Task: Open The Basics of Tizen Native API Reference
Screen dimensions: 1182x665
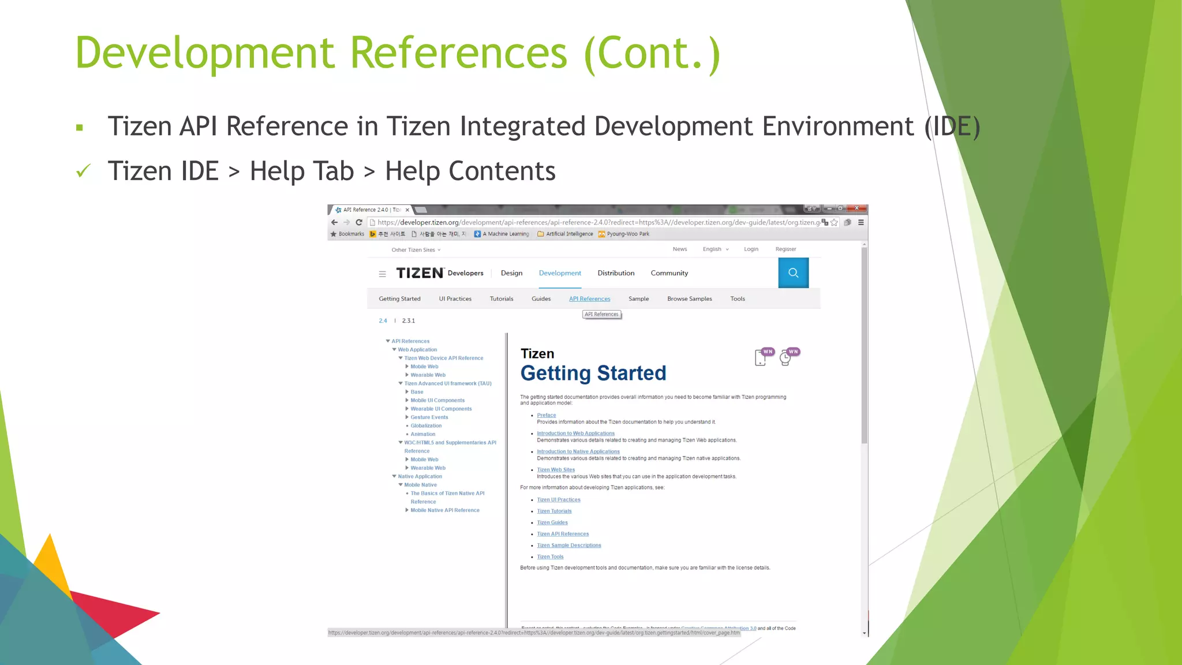Action: (x=447, y=498)
